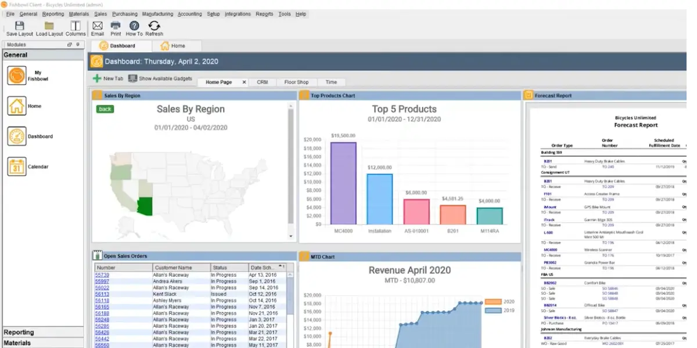Screen dimensions: 697x348
Task: Open the Purchasing menu
Action: coord(124,14)
